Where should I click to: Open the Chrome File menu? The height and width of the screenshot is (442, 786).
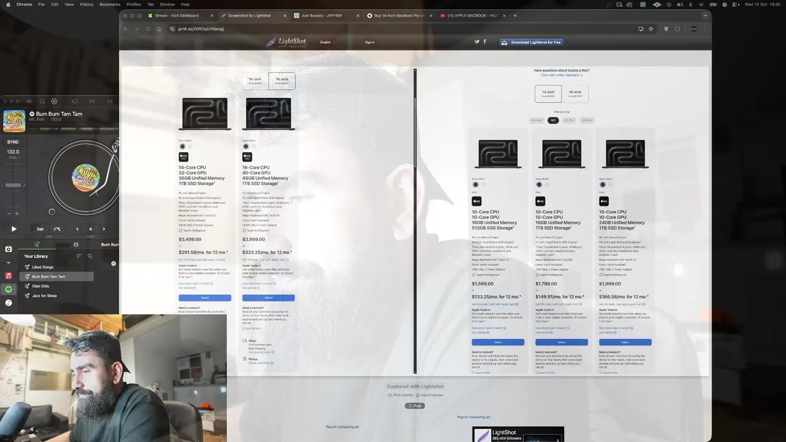[41, 4]
